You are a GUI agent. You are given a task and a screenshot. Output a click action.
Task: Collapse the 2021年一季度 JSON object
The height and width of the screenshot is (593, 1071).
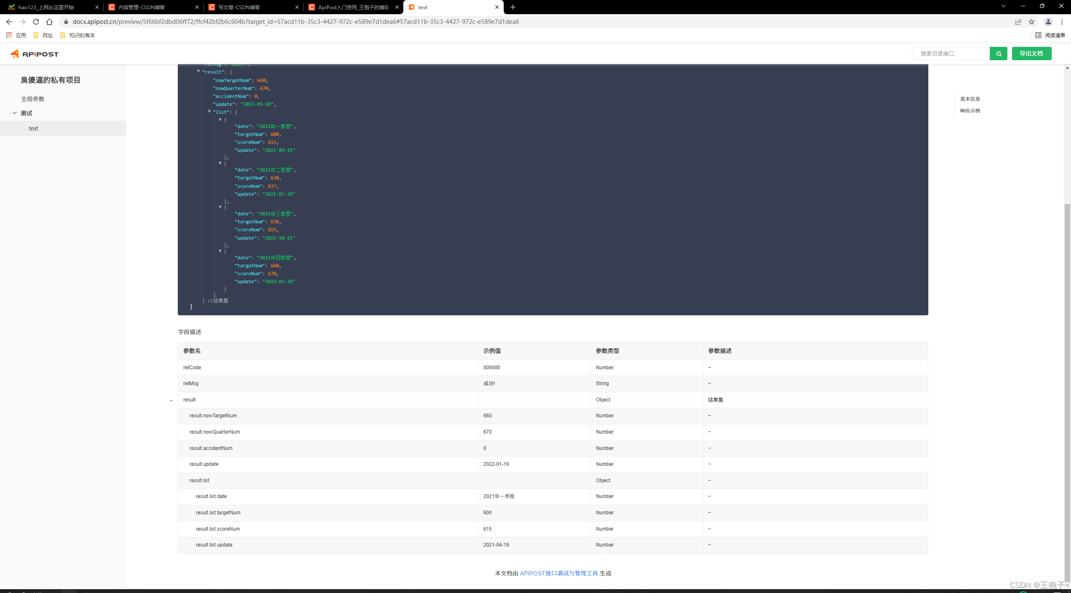point(220,120)
